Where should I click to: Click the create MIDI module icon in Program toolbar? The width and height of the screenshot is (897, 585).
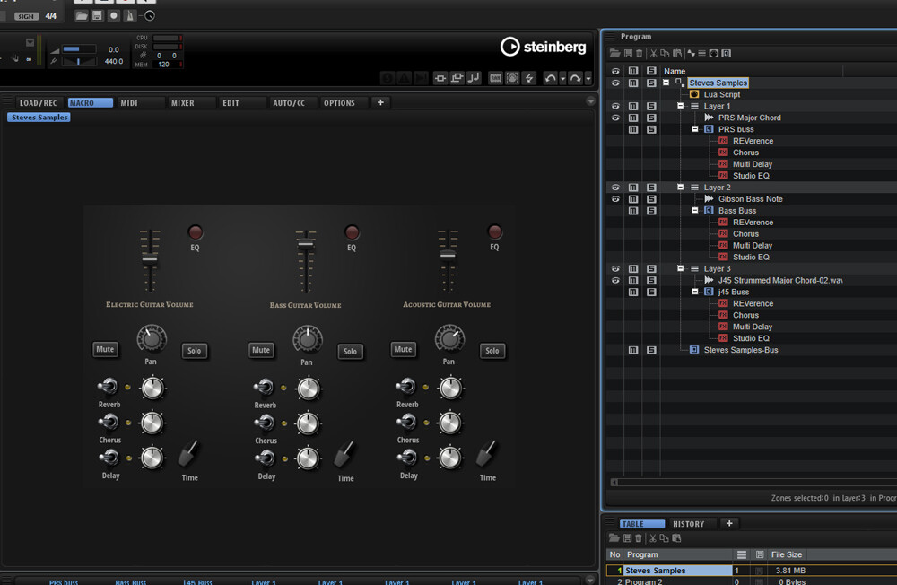(x=714, y=53)
